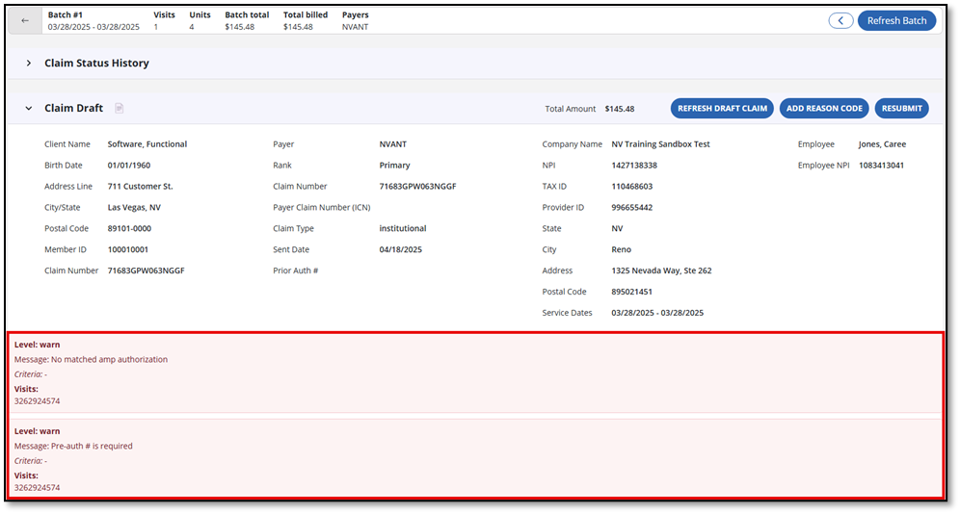Resubmit the claim
Screen dimensions: 960x514
(x=902, y=109)
